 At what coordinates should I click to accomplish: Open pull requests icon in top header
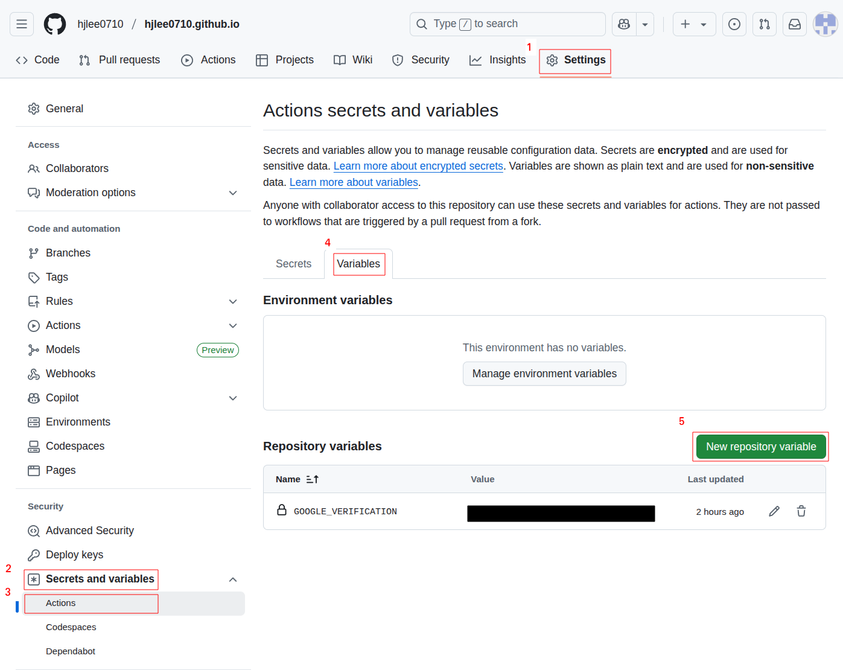(x=765, y=24)
